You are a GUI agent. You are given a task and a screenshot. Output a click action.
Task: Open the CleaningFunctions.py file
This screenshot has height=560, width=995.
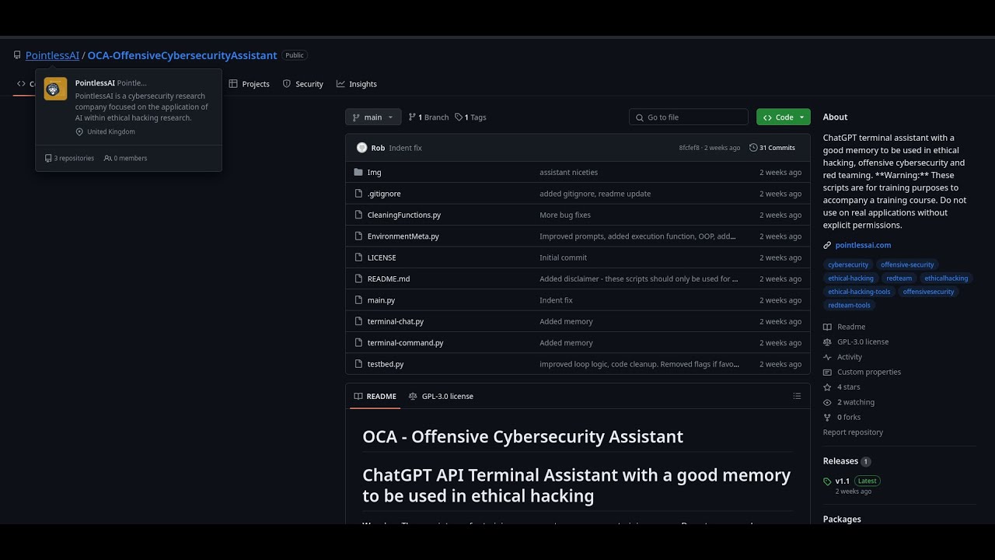click(x=403, y=215)
